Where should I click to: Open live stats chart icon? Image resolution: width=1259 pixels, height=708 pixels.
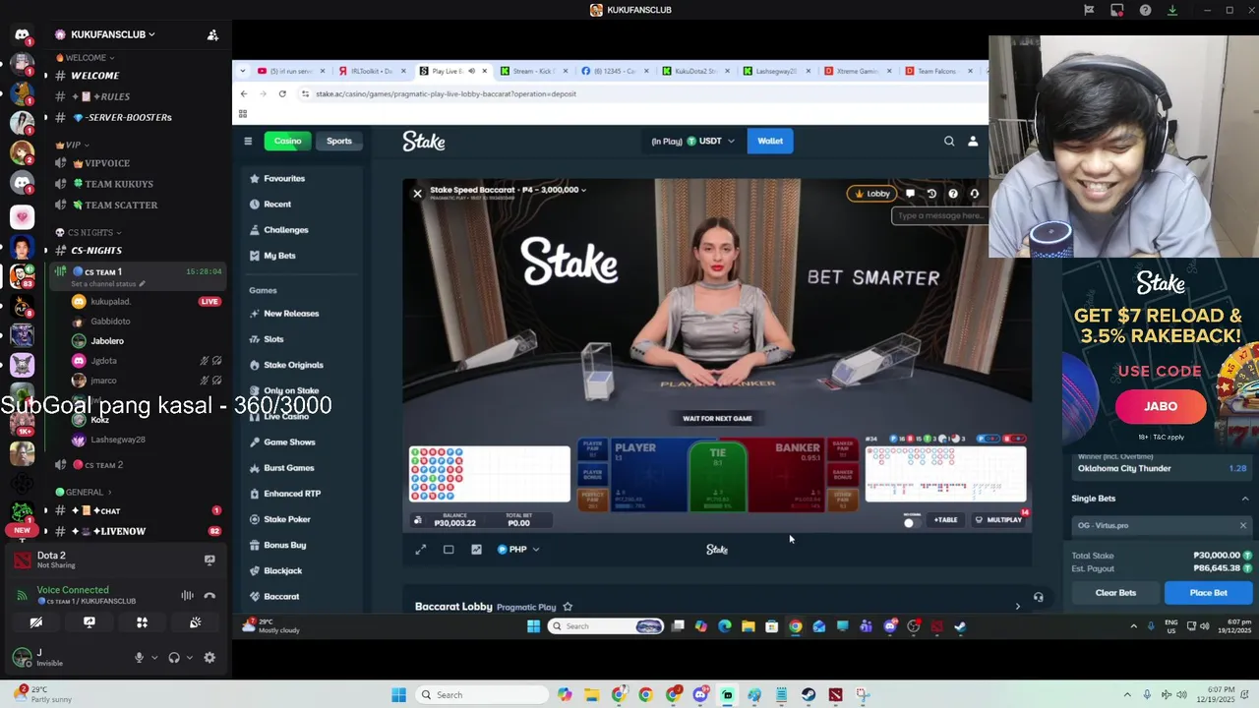[476, 550]
